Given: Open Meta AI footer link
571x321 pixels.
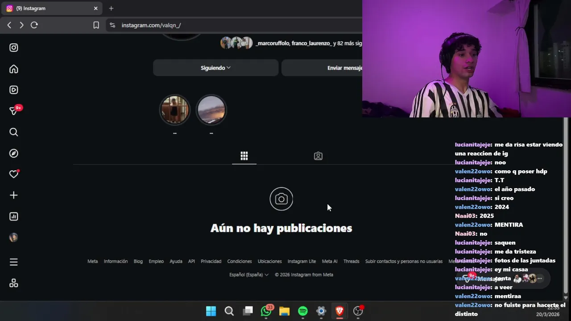Looking at the screenshot, I should [x=330, y=261].
